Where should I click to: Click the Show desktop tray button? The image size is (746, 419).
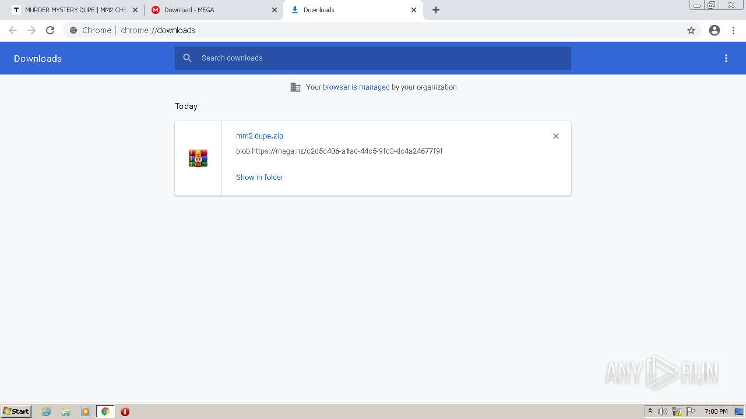click(x=740, y=411)
